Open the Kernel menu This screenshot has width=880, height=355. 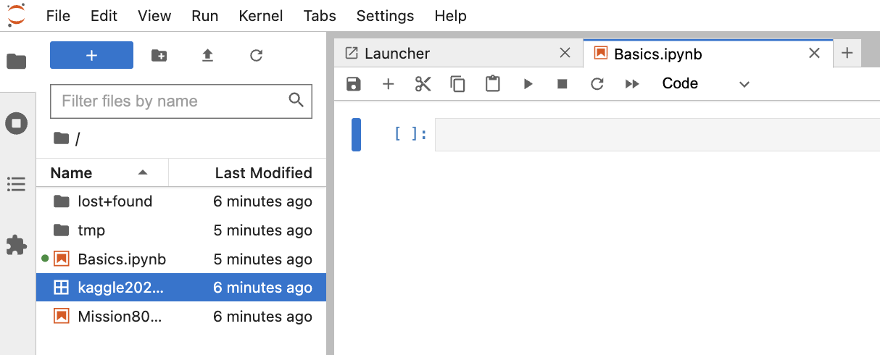[261, 15]
